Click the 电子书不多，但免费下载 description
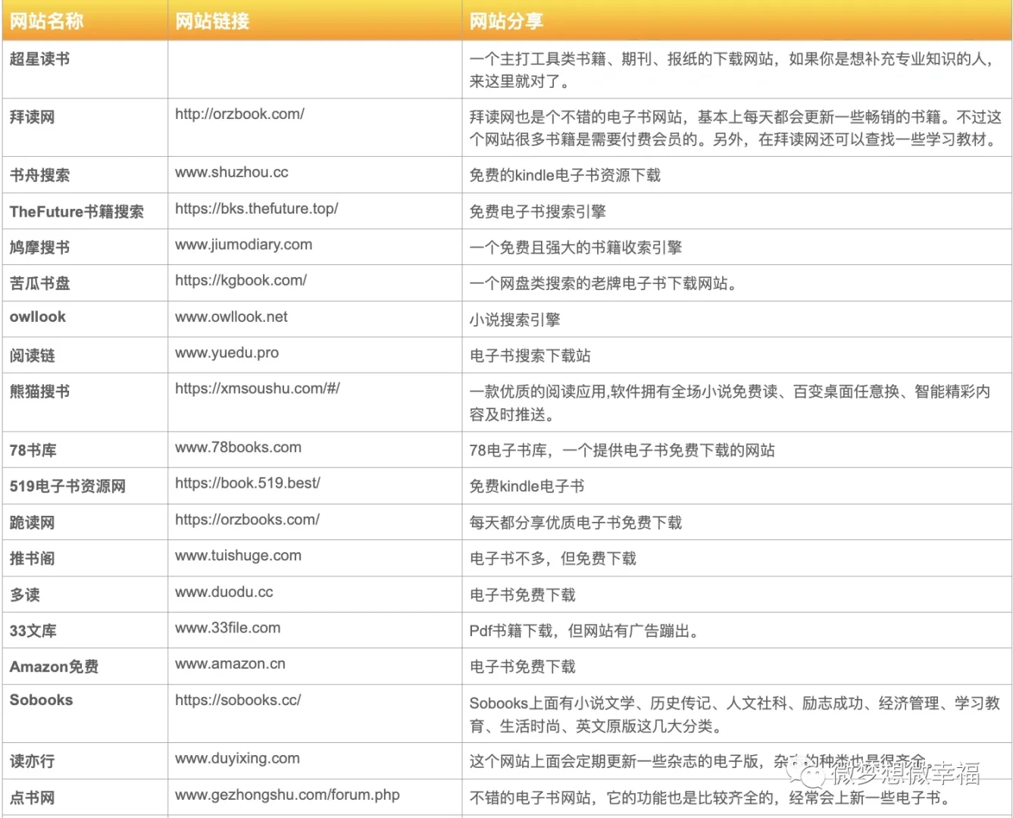Image resolution: width=1013 pixels, height=818 pixels. pos(552,558)
